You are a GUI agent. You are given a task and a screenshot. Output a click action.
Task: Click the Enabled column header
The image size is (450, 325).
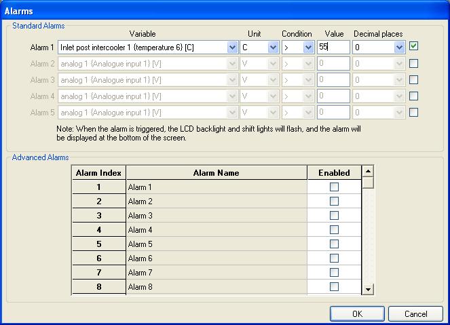[x=334, y=173]
